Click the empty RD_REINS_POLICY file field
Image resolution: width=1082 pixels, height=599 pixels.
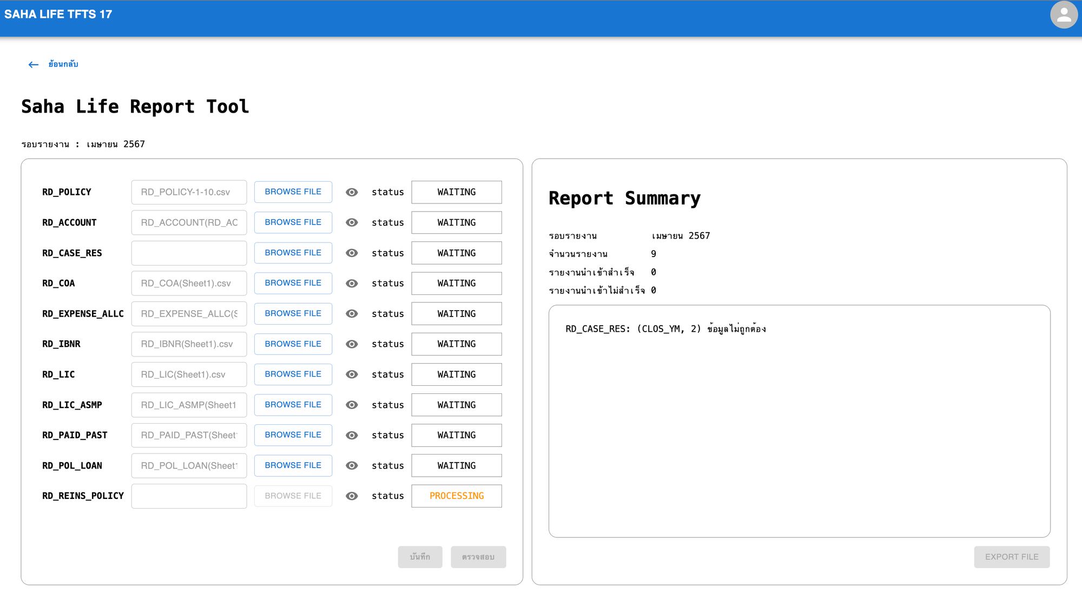[x=189, y=496]
